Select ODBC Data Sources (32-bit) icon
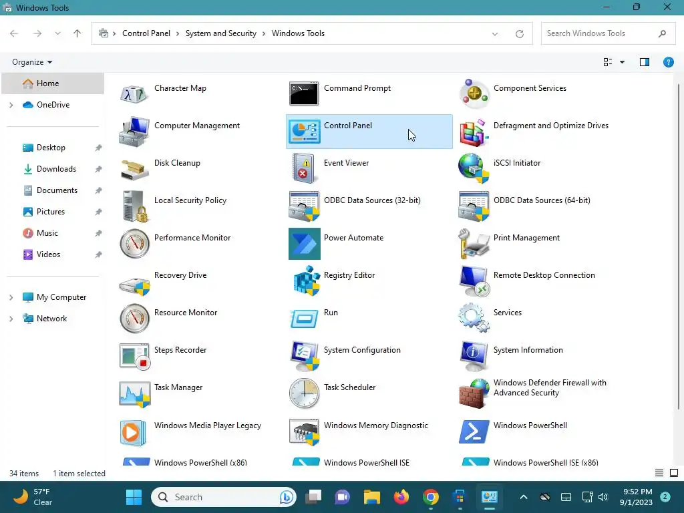Screen dimensions: 684x513 tap(304, 206)
